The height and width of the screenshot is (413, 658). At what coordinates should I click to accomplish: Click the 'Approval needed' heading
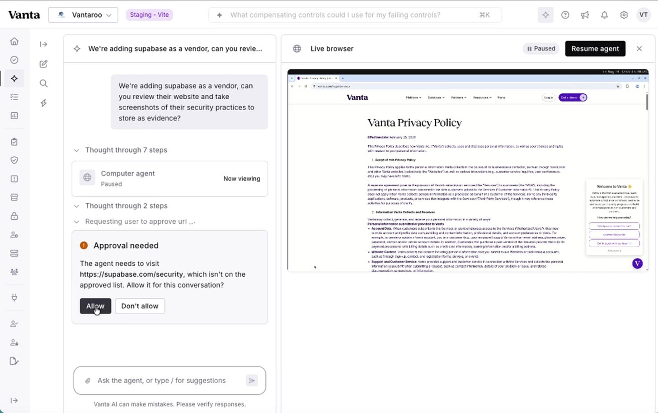coord(126,246)
